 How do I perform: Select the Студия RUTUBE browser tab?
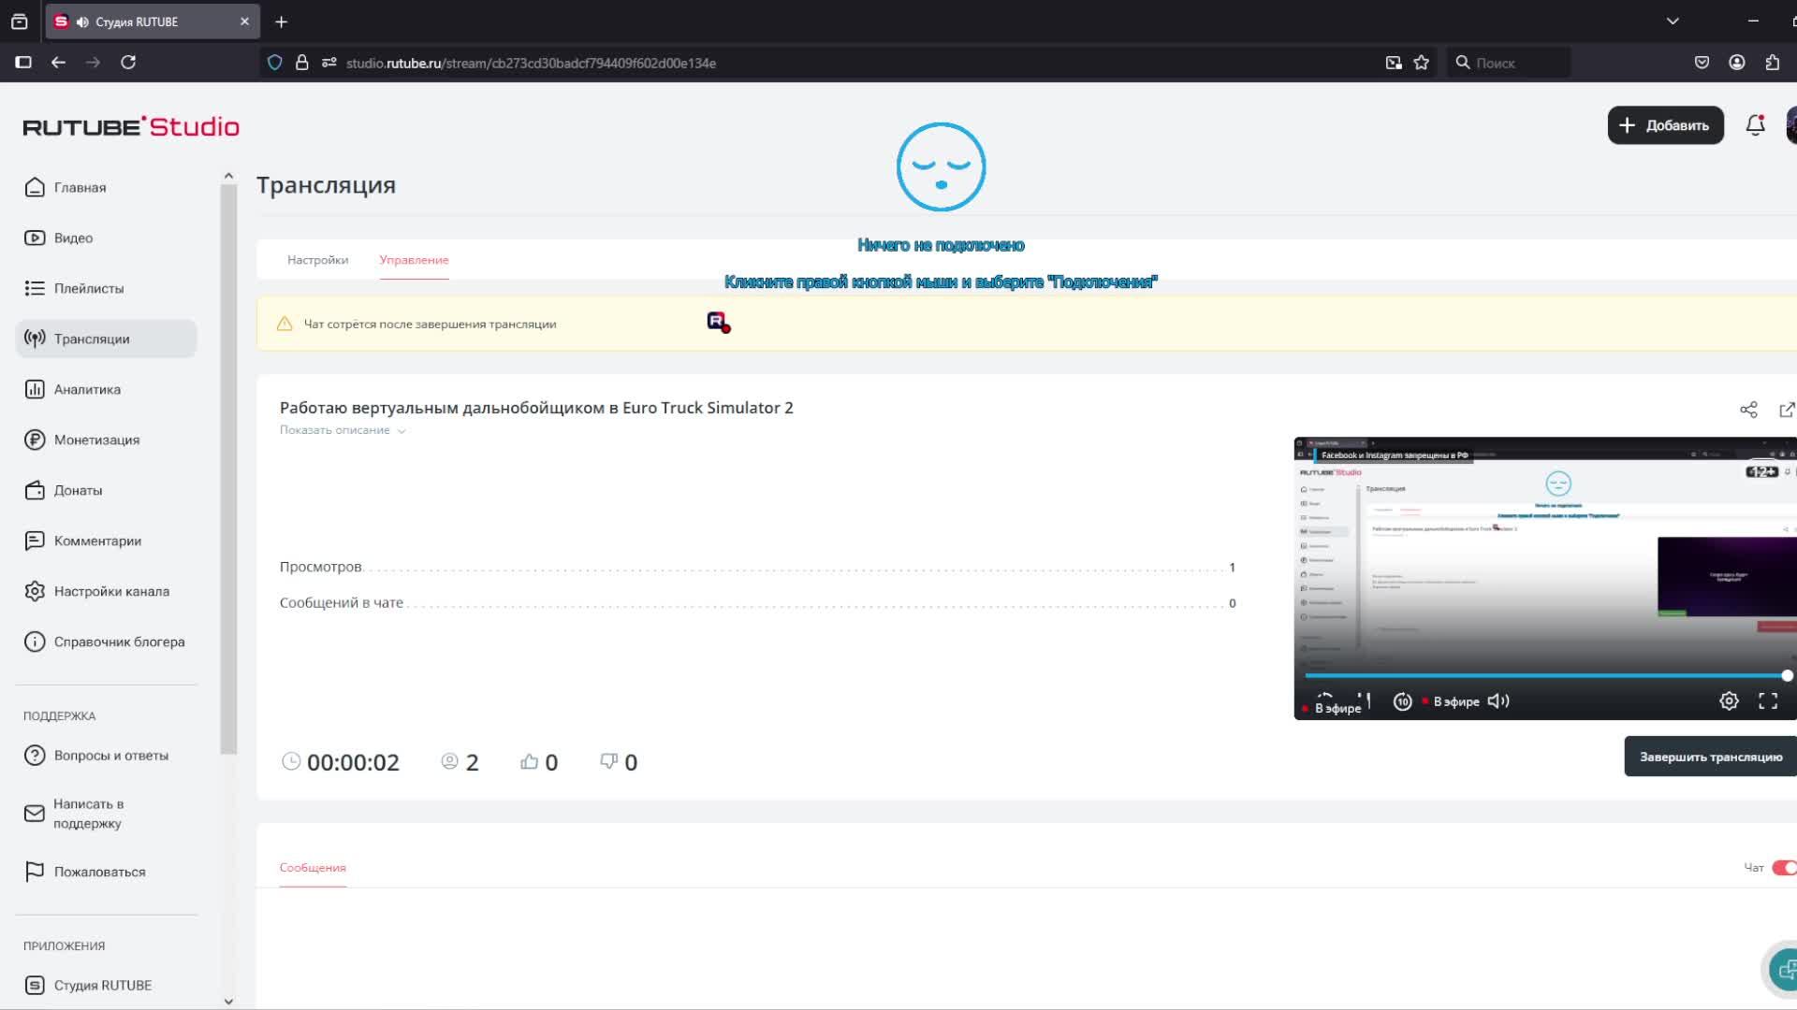(153, 22)
